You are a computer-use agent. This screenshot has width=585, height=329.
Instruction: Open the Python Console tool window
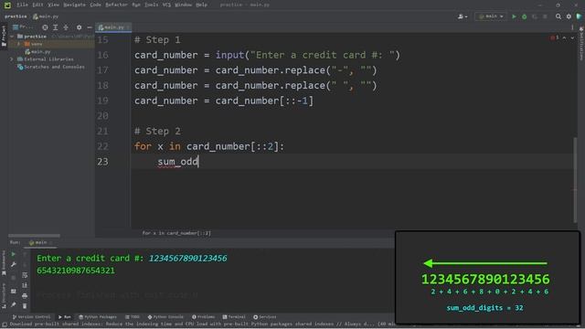(165, 317)
